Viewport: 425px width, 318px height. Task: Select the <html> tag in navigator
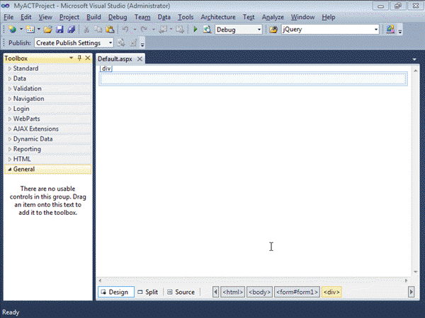(x=232, y=292)
